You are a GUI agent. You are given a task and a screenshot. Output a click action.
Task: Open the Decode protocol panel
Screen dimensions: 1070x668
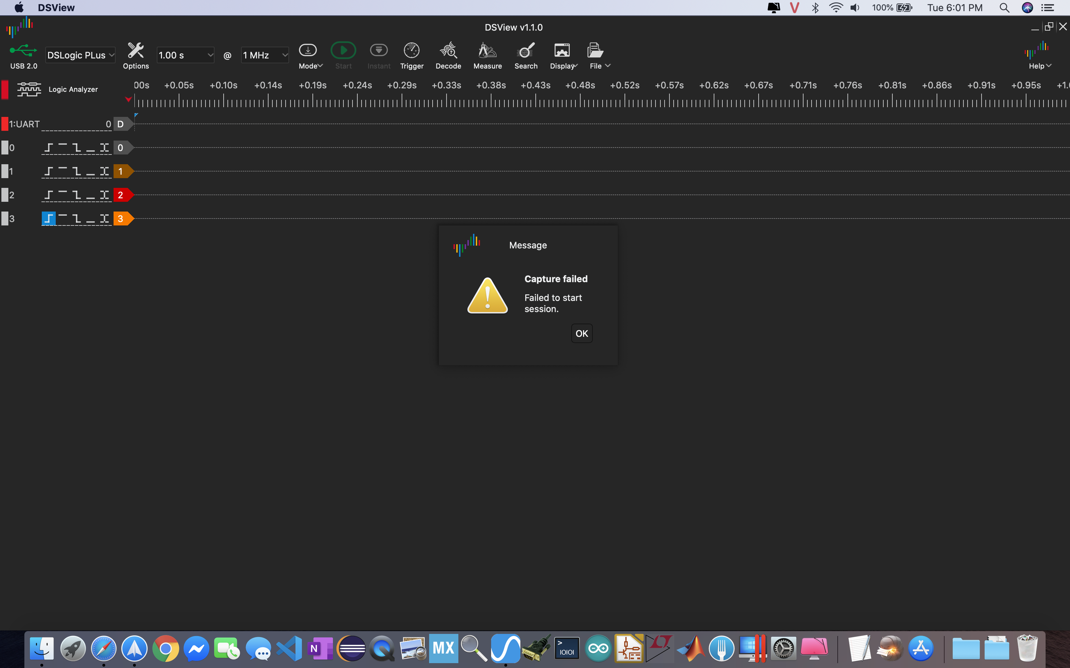448,55
